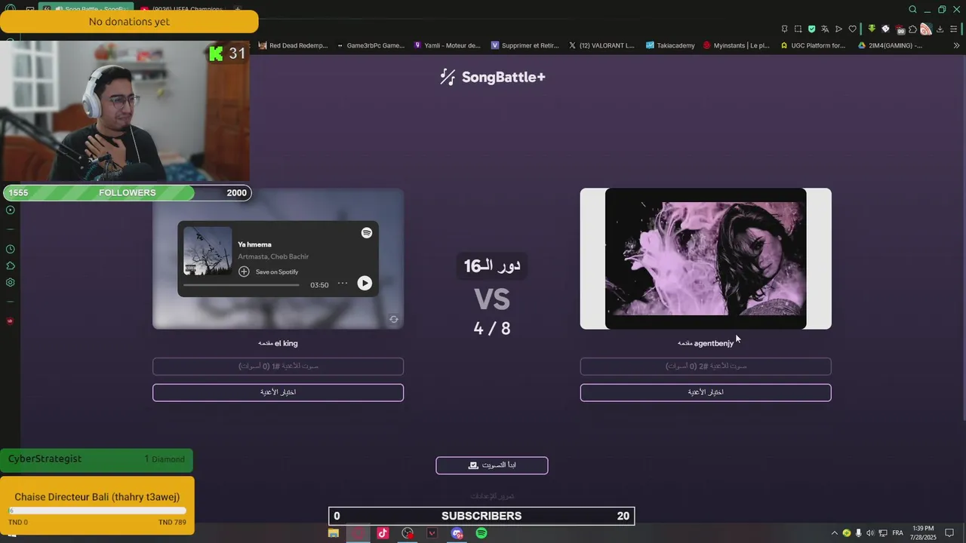966x543 pixels.
Task: Open Yamli - Moteur de... bookmark
Action: [447, 45]
